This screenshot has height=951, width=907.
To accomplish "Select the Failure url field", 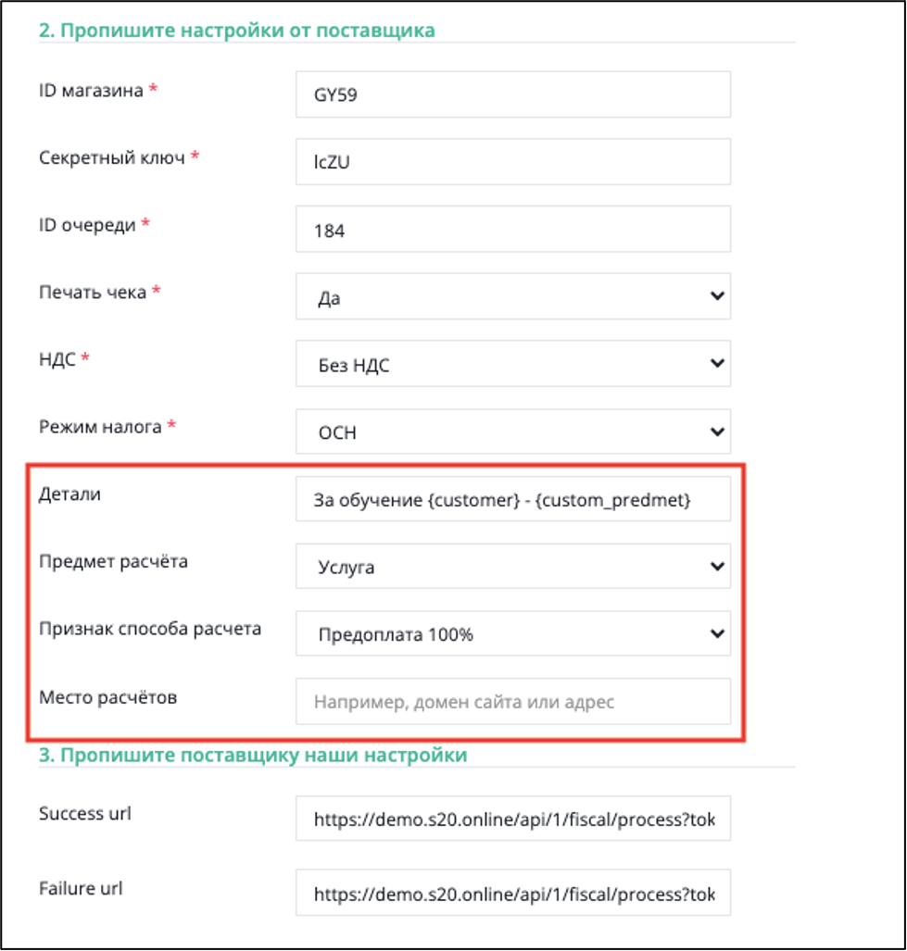I will (513, 894).
